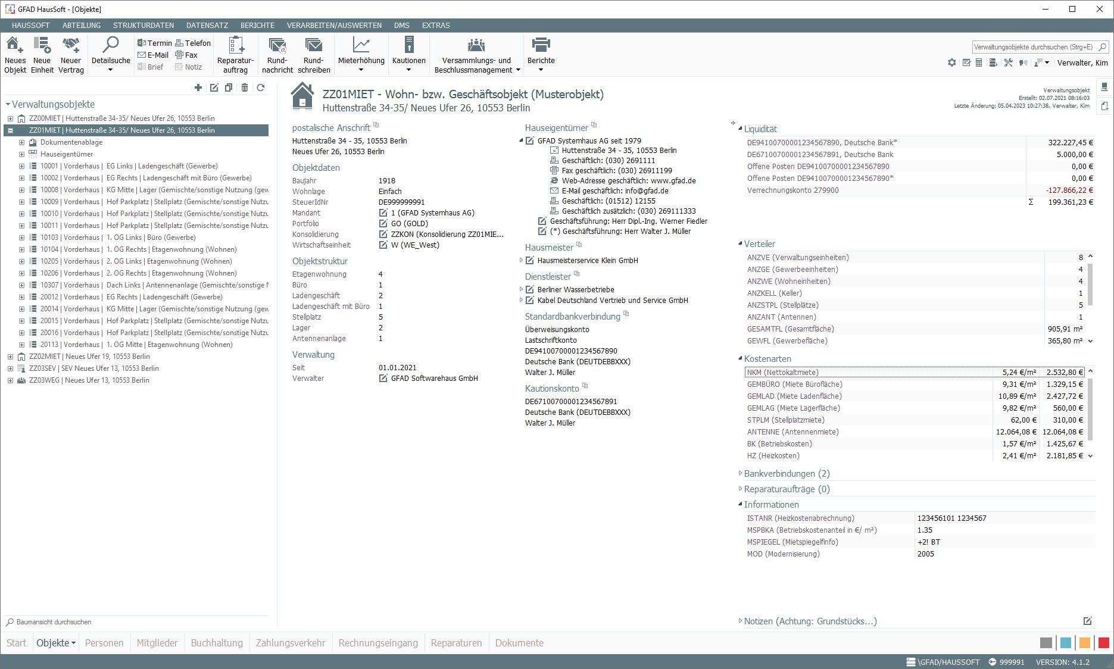Expand the Dokumentenablage tree node

pos(21,142)
